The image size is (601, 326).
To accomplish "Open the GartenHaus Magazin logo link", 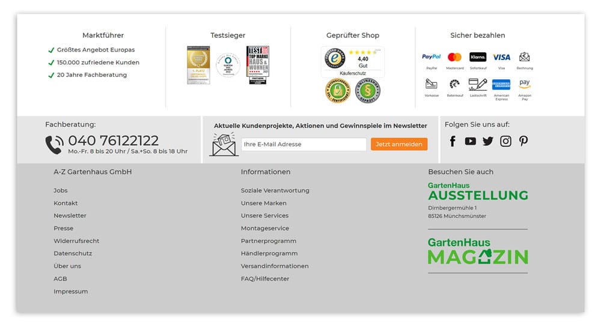I will click(478, 252).
